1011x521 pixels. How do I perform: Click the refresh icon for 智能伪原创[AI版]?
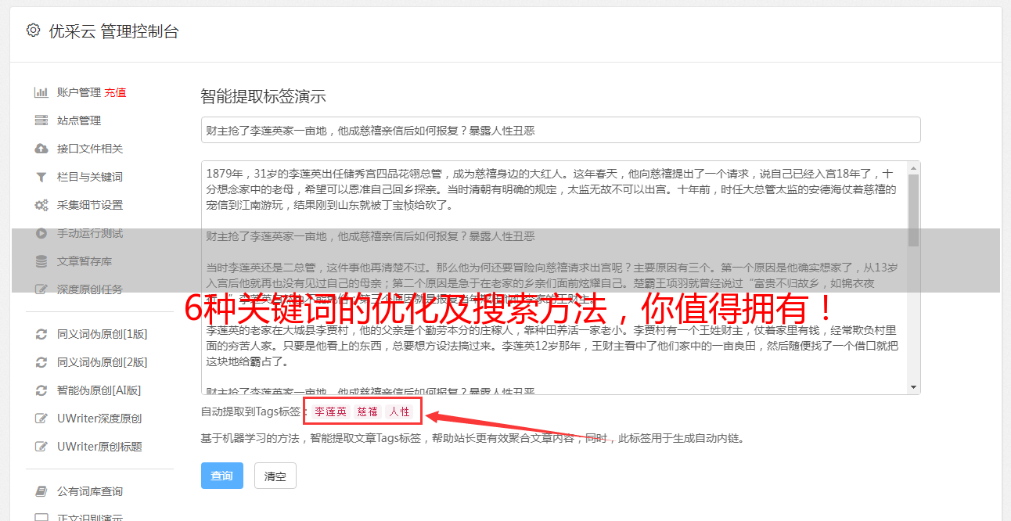[41, 390]
